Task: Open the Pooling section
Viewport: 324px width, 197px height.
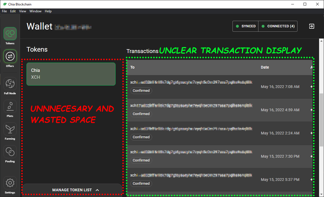Action: click(x=10, y=154)
